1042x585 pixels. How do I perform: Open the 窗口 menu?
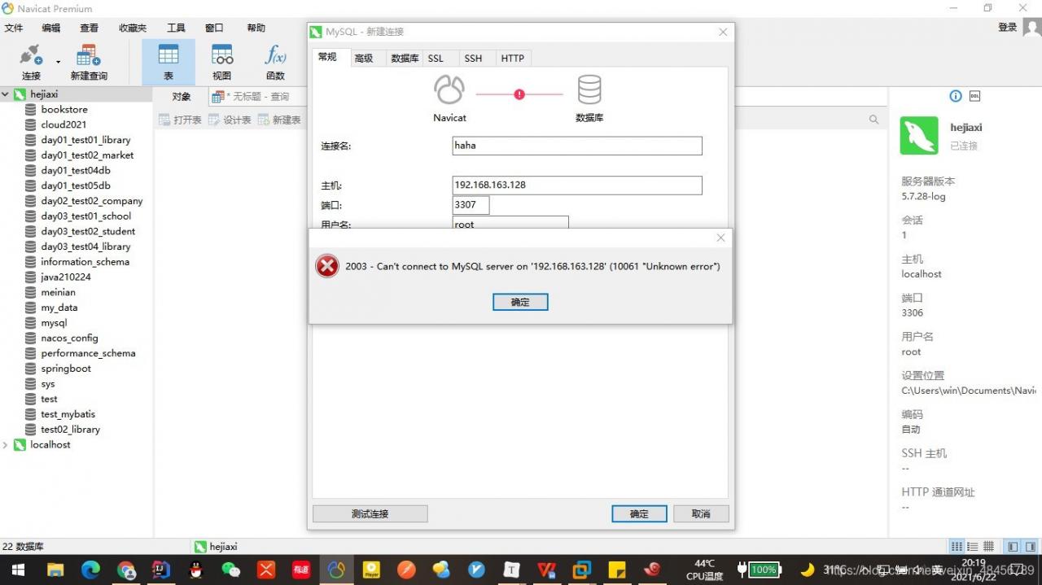point(214,28)
